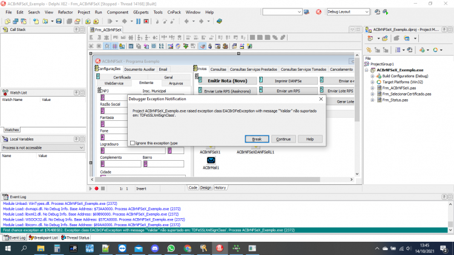The image size is (454, 255).
Task: Click the red Program Reset (stop) icon
Action: coord(146,21)
